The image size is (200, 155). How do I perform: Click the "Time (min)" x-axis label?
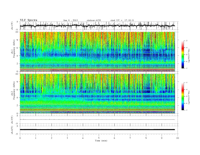101,141
